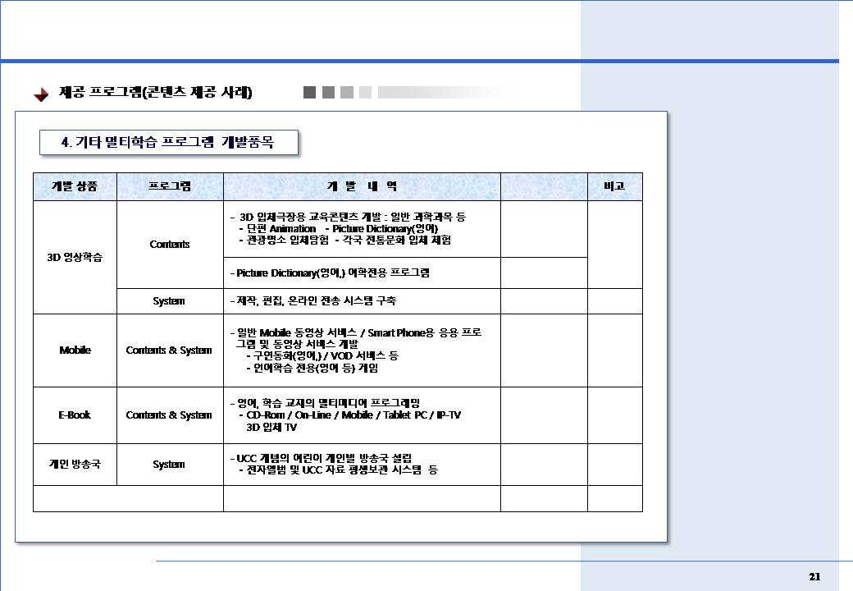Select the '3D 영상학습' product cell

(75, 255)
